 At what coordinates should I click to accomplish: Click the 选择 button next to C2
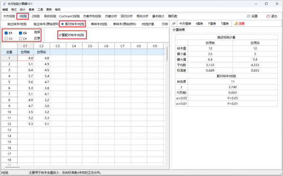pos(37,32)
